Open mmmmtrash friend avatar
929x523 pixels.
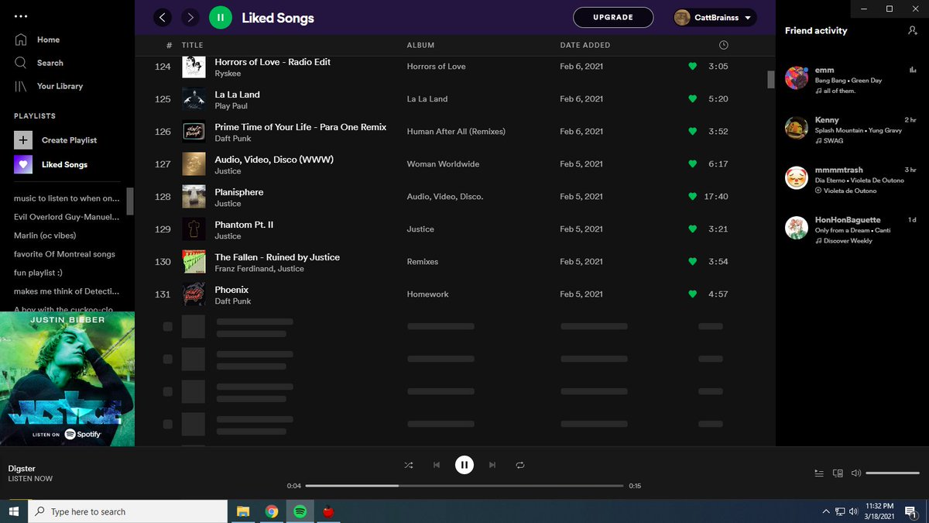coord(797,178)
